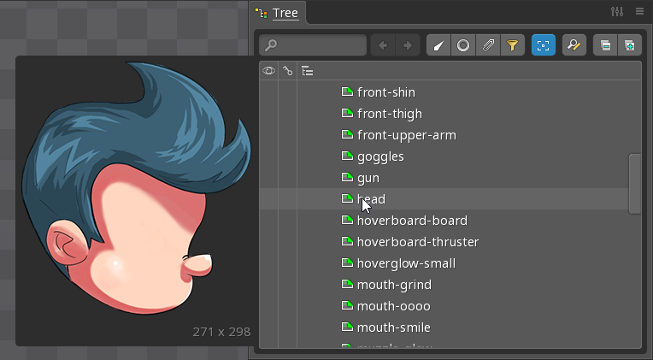The width and height of the screenshot is (653, 360).
Task: Click the attachment filter paperclip icon
Action: click(487, 45)
